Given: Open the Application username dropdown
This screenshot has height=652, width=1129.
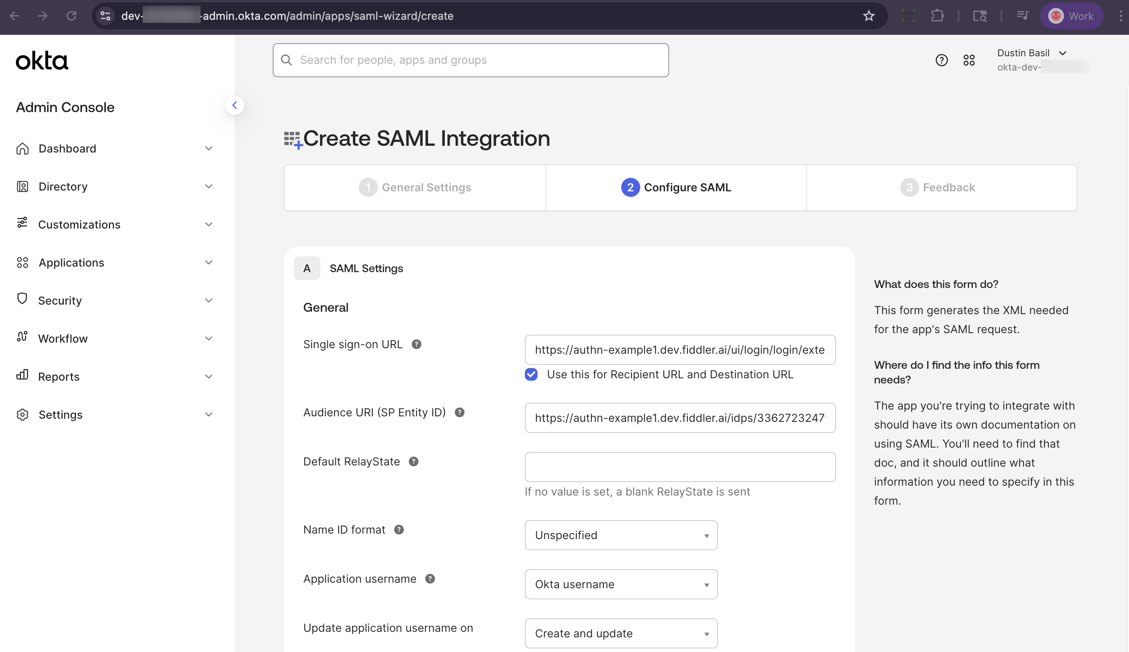Looking at the screenshot, I should [620, 584].
